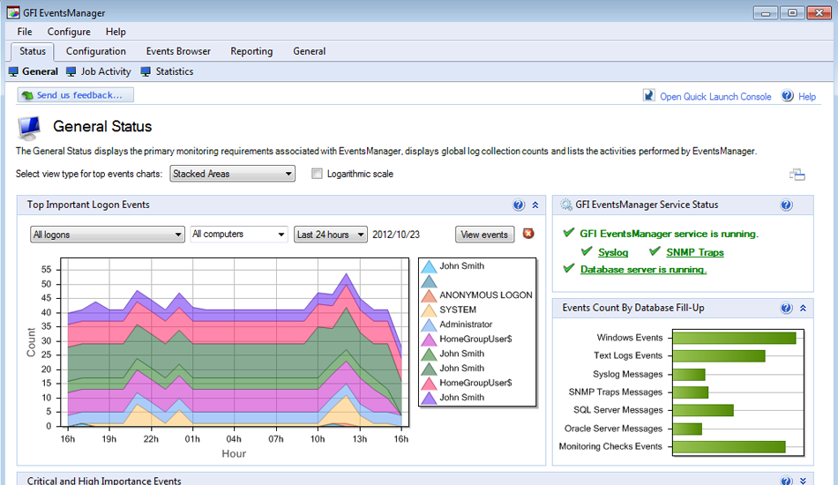The height and width of the screenshot is (485, 838).
Task: Enable the Logarithmic scale checkbox
Action: coord(317,174)
